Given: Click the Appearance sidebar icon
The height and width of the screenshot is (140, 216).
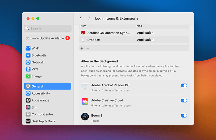Looking at the screenshot, I should 28,100.
